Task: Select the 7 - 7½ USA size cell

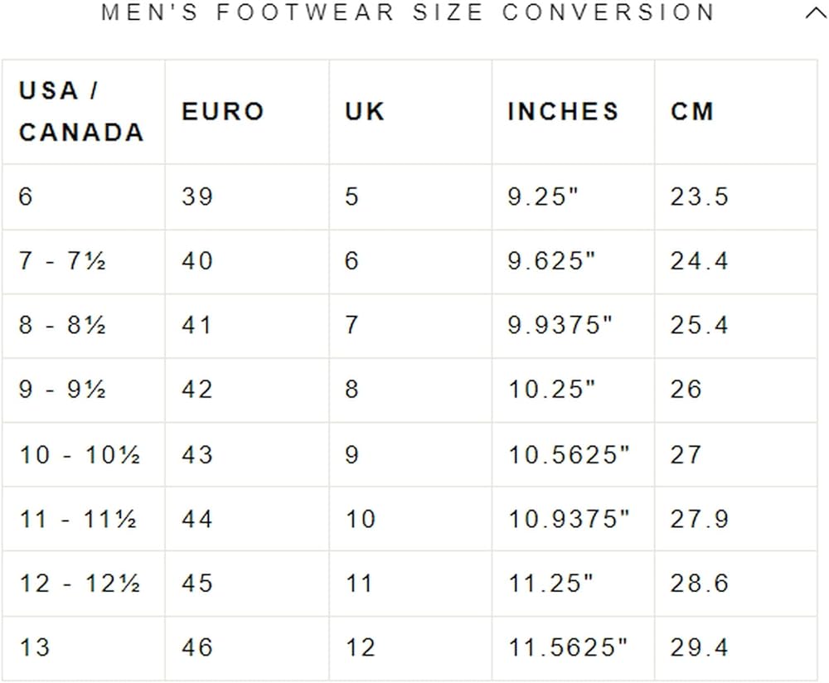Action: tap(63, 261)
